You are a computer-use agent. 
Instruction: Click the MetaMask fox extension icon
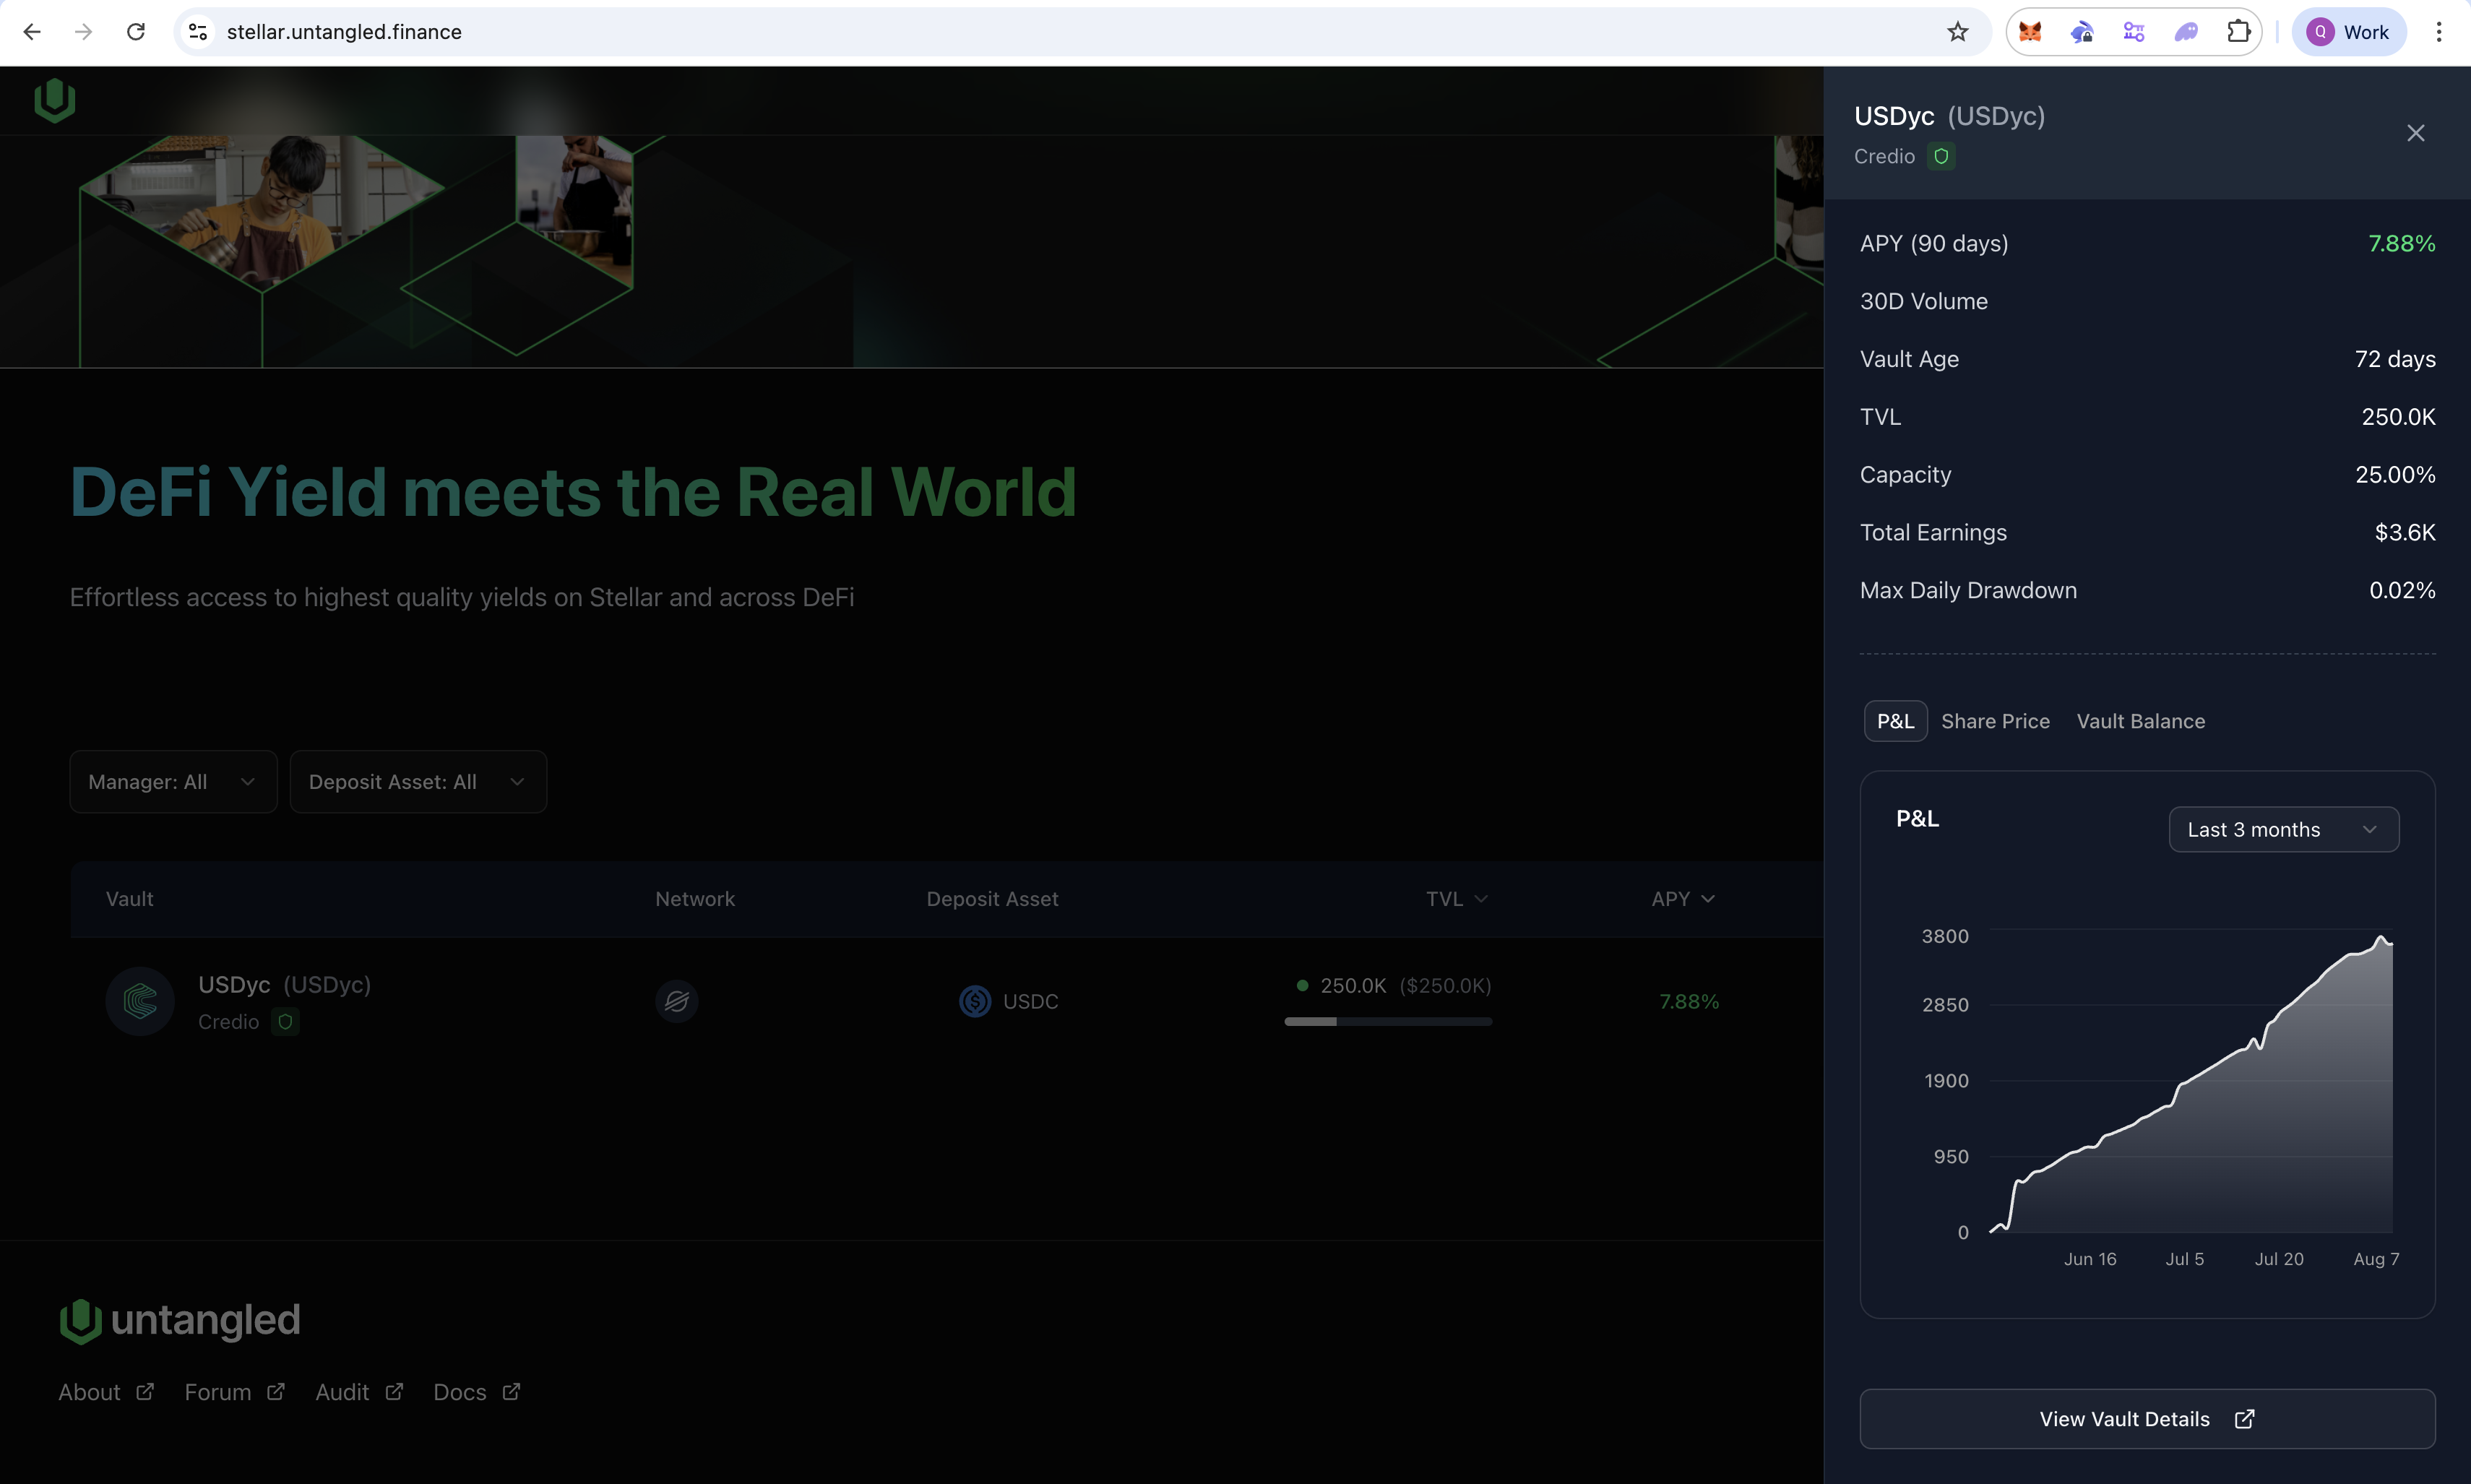click(x=2029, y=32)
